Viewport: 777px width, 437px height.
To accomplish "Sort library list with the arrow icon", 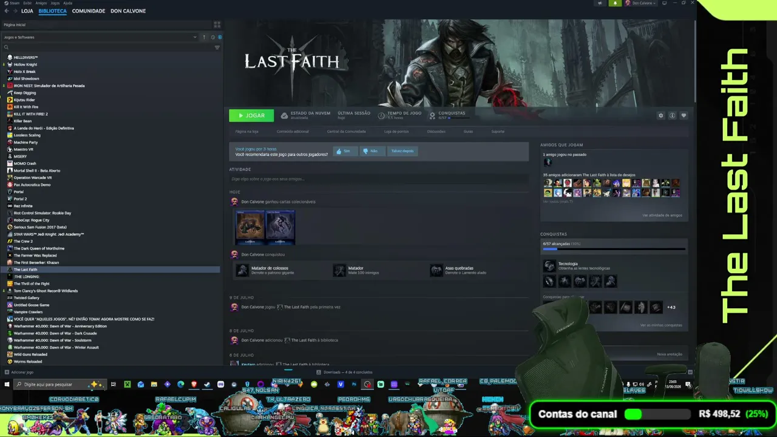I will pyautogui.click(x=204, y=37).
